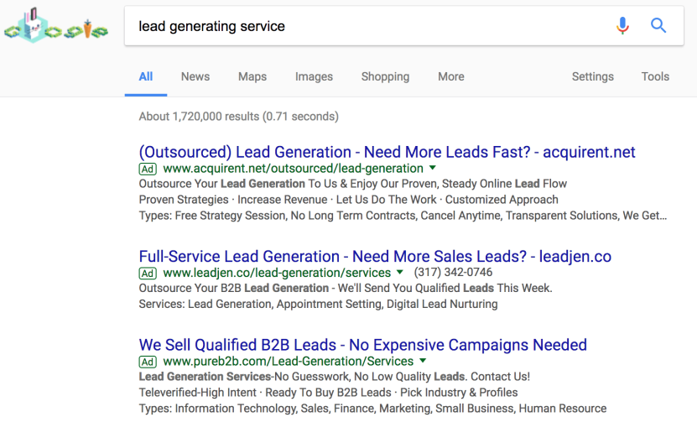Open the We Sell Qualified B2B Leads ad
This screenshot has height=438, width=697.
[362, 345]
